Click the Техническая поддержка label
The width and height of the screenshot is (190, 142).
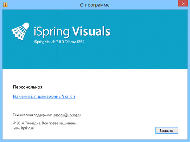tap(32, 115)
